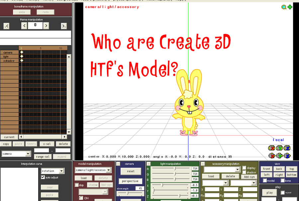The image size is (299, 201).
Task: Switch to the front view
Action: [266, 169]
